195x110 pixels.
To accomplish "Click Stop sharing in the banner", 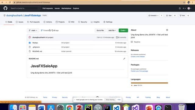I will click(x=110, y=100).
